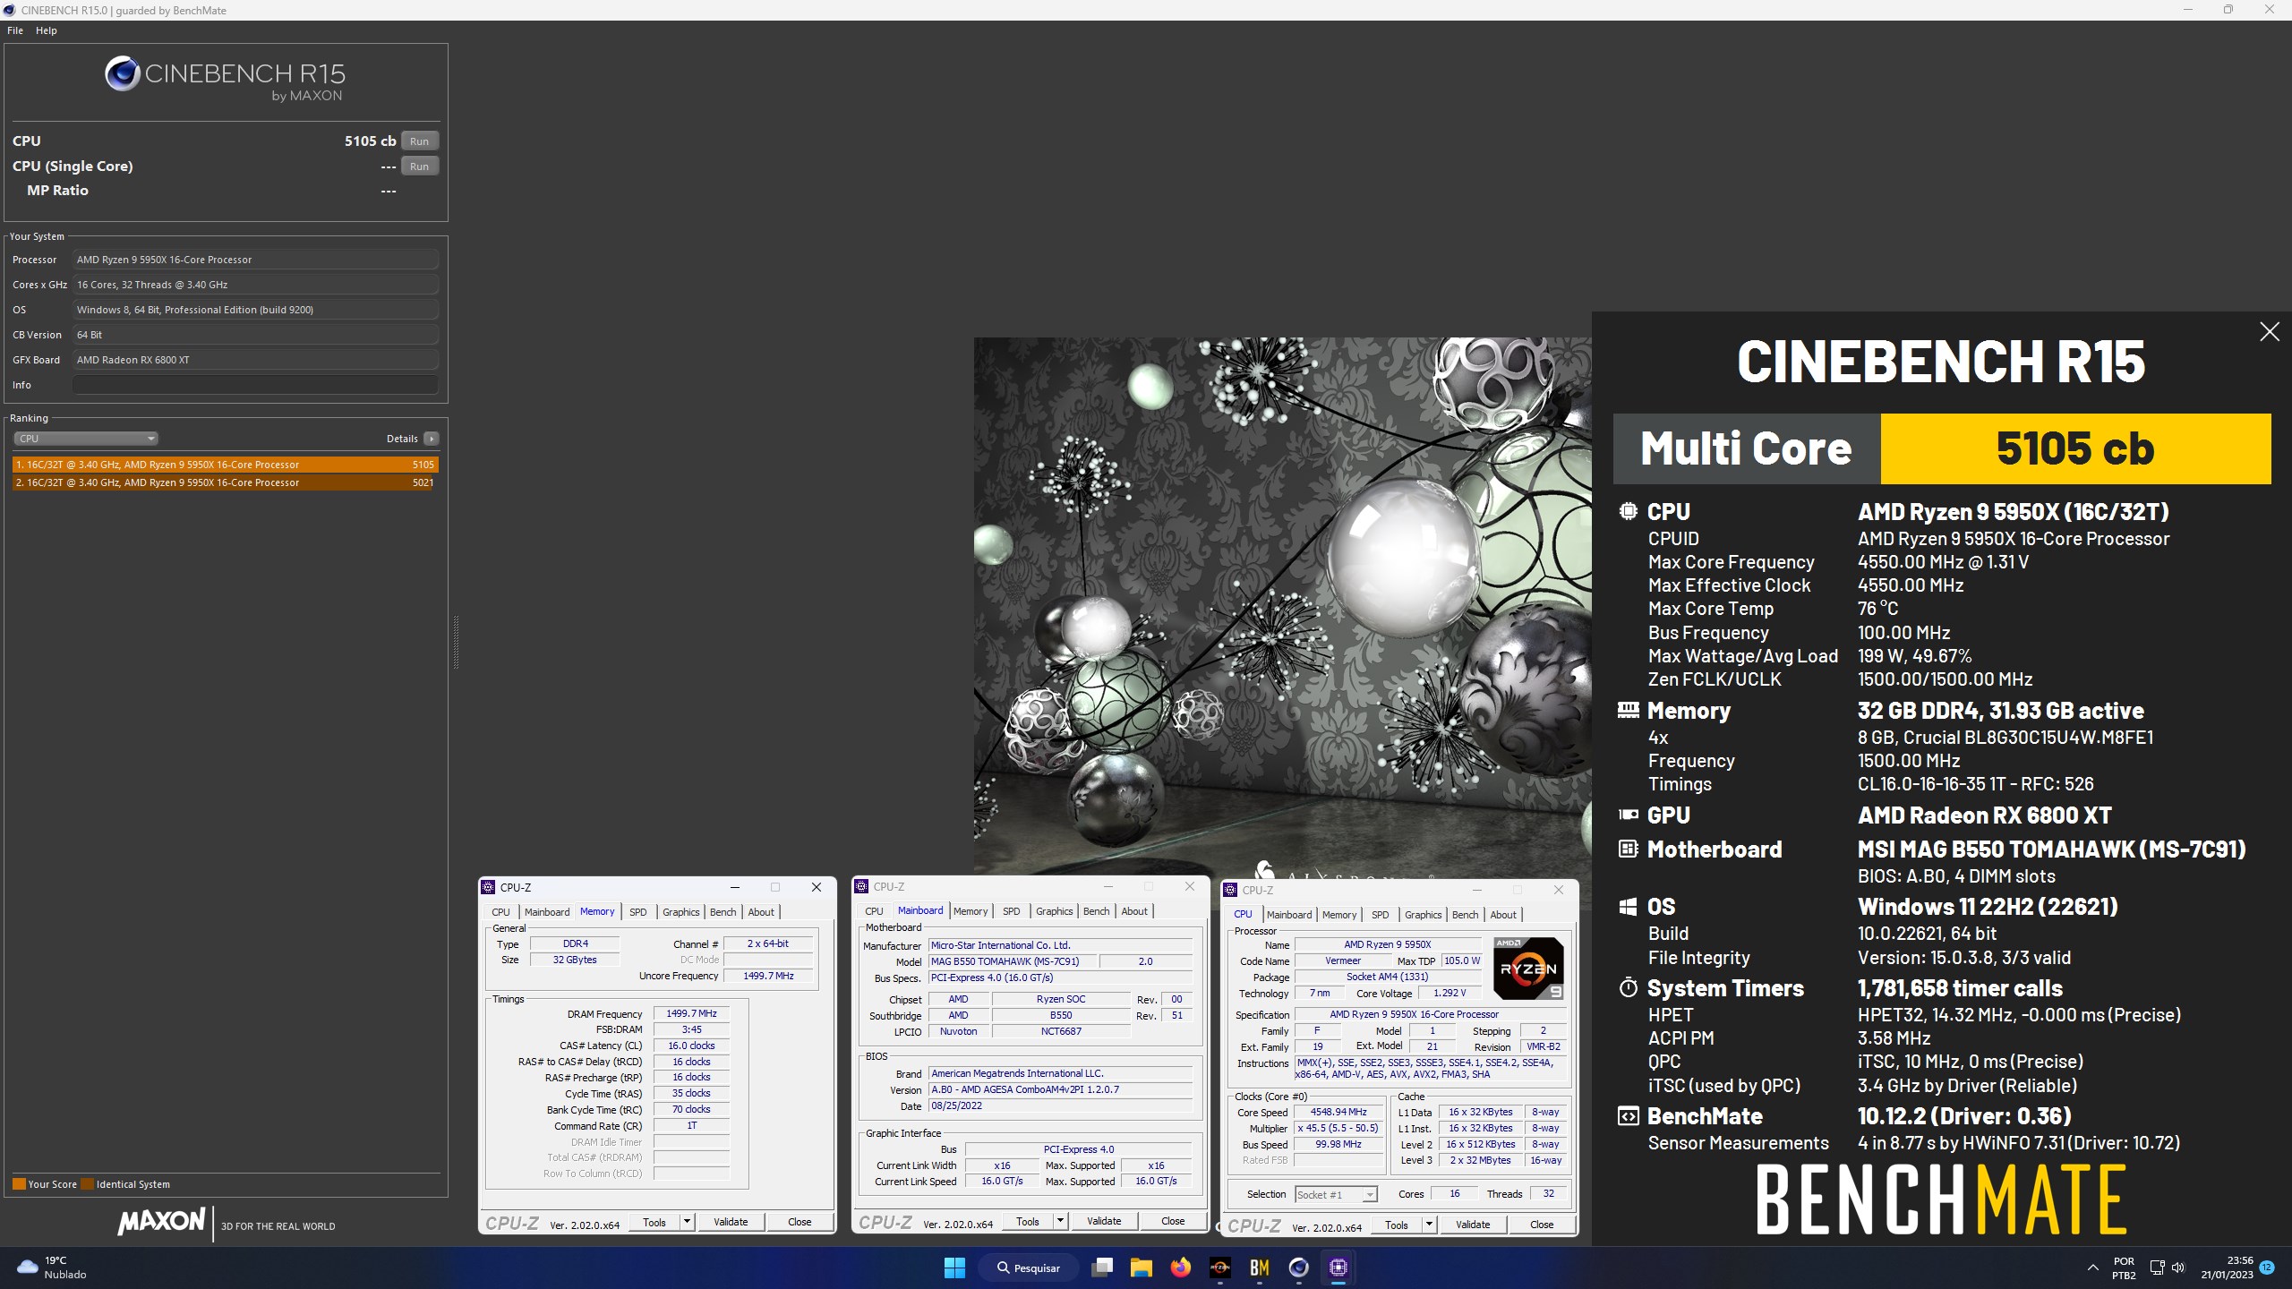Click the purple CPU-Z taskbar icon
Image resolution: width=2292 pixels, height=1289 pixels.
click(x=1338, y=1268)
